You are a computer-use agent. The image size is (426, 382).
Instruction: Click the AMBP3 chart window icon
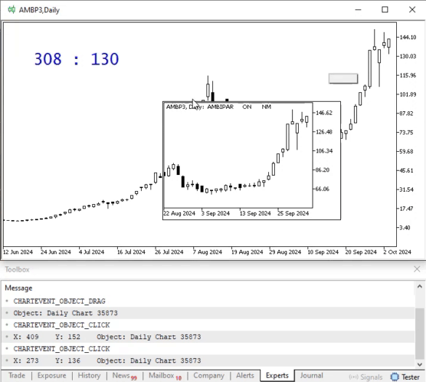point(12,9)
